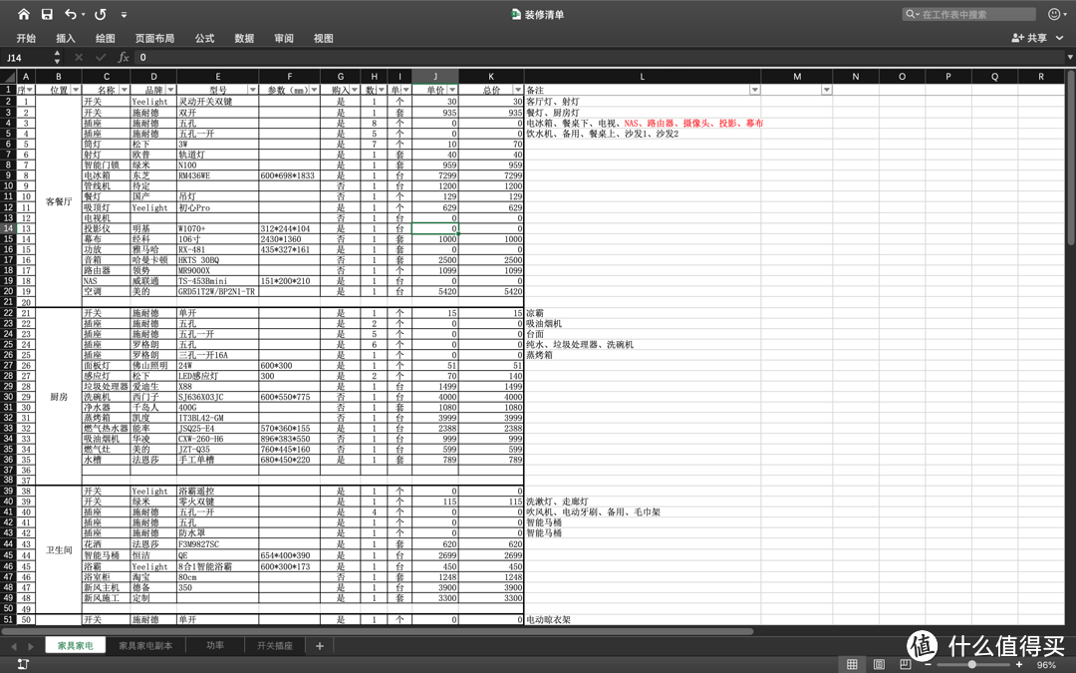Open the 公式 ribbon tab
The width and height of the screenshot is (1076, 673).
204,39
